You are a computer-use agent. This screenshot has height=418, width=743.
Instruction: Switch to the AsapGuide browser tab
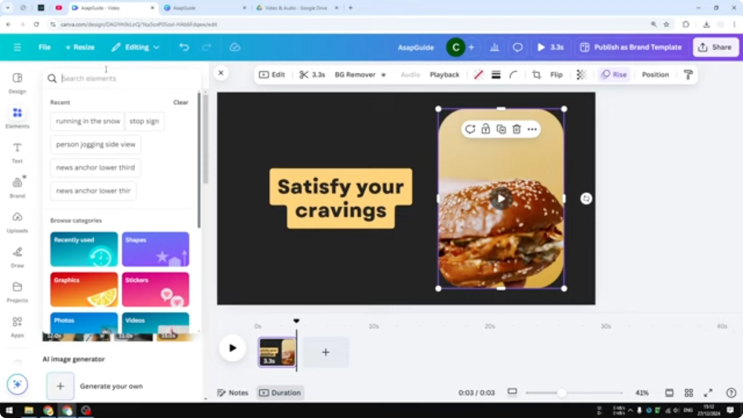pos(202,8)
